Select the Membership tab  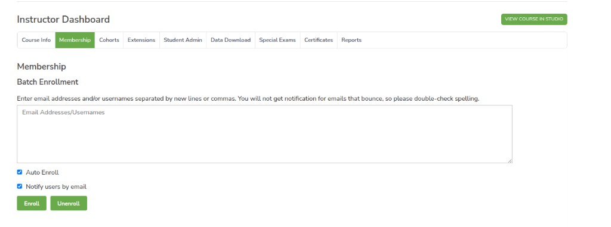coord(75,40)
